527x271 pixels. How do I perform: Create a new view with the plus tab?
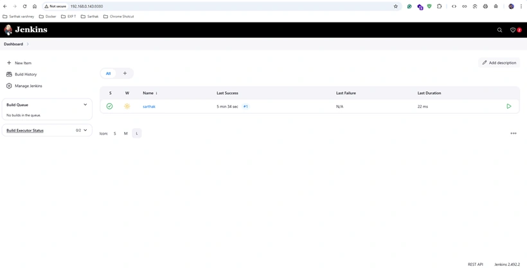click(125, 73)
